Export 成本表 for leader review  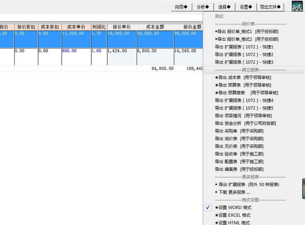(243, 78)
